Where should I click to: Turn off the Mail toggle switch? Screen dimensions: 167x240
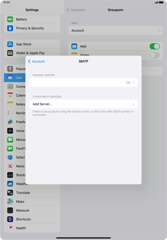[x=155, y=46]
